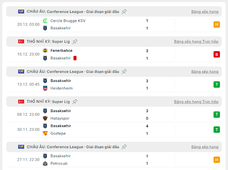Click the Fenerbahce club crest
Viewport: 228px width, 170px height.
tap(45, 51)
